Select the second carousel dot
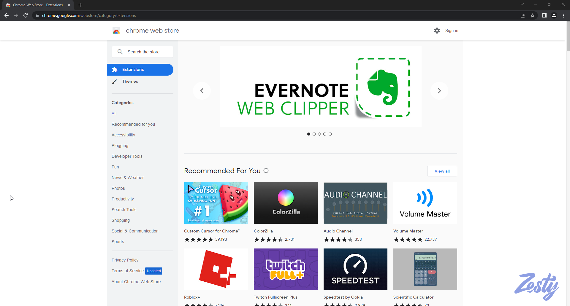Image resolution: width=570 pixels, height=306 pixels. 314,134
